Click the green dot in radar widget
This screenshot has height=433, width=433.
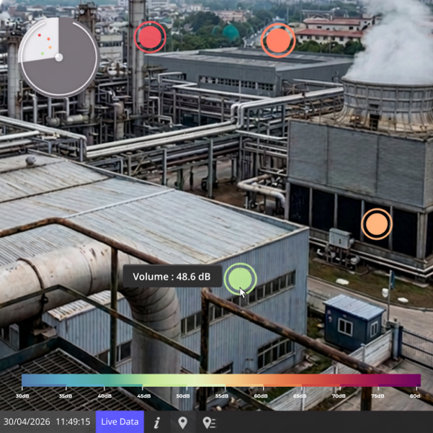pos(43,53)
